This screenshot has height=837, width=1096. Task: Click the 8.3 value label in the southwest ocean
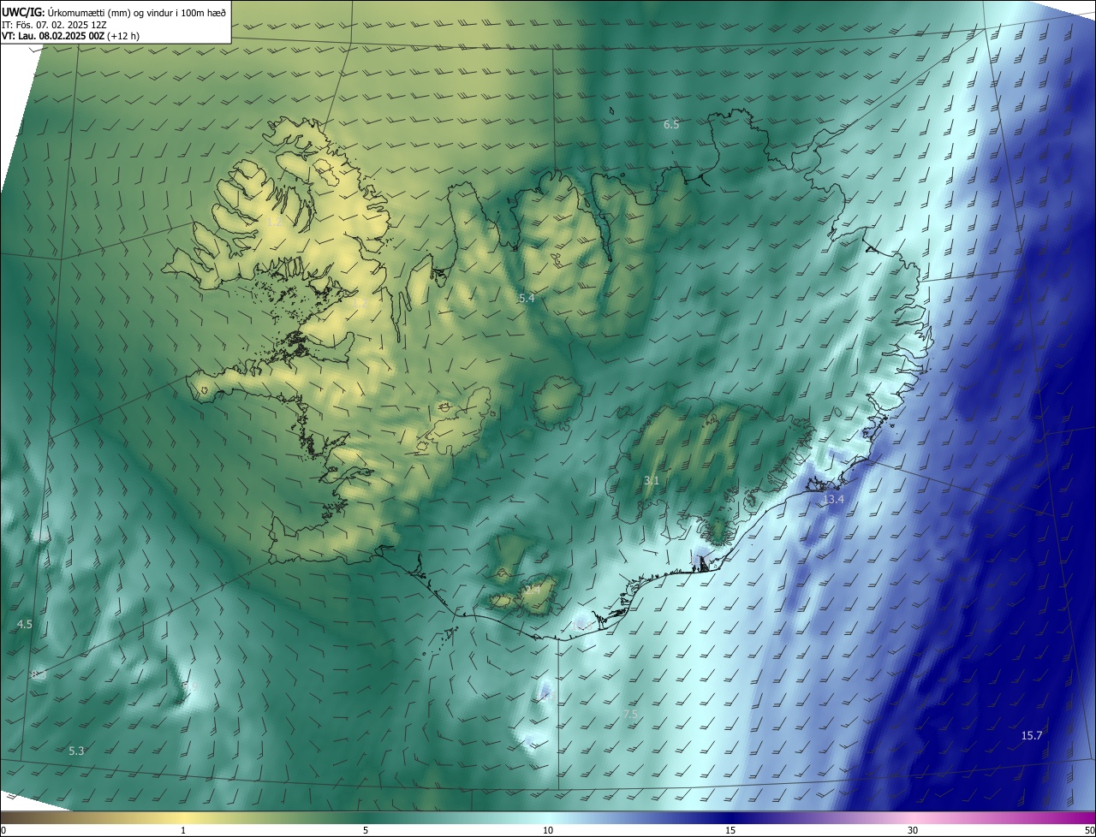click(39, 675)
